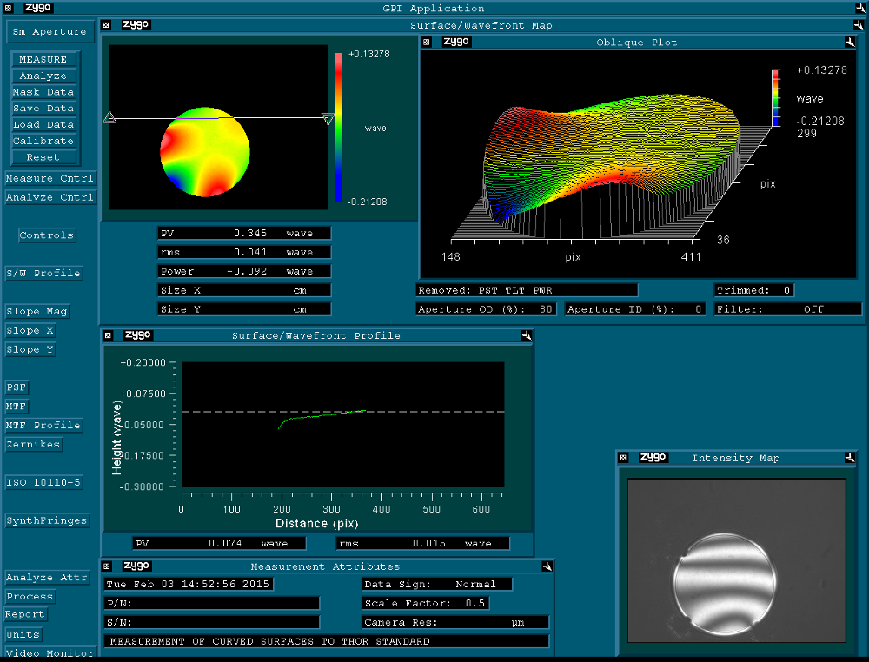Select the right triangle slice endpoint marker

pos(328,119)
